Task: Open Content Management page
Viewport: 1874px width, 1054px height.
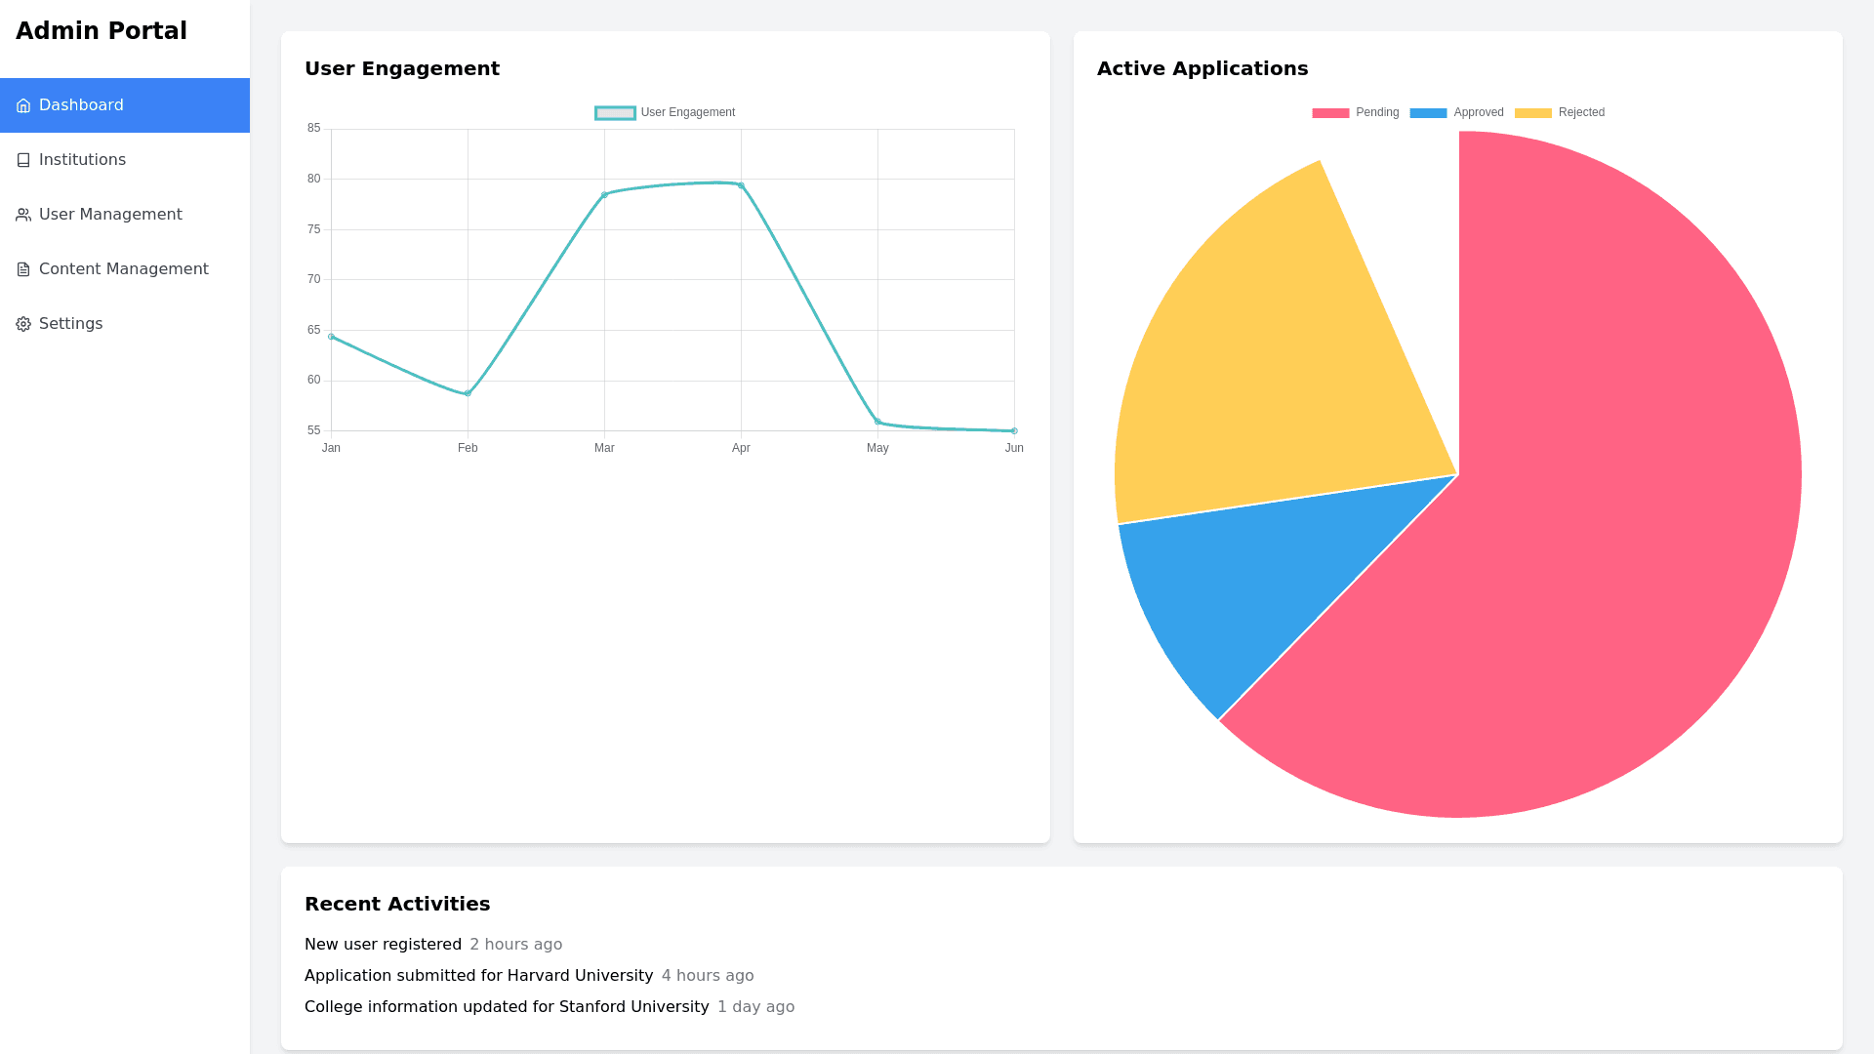Action: click(x=123, y=269)
